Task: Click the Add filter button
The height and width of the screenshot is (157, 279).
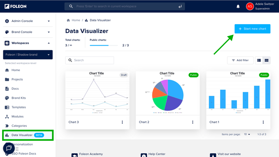Action: tap(240, 60)
